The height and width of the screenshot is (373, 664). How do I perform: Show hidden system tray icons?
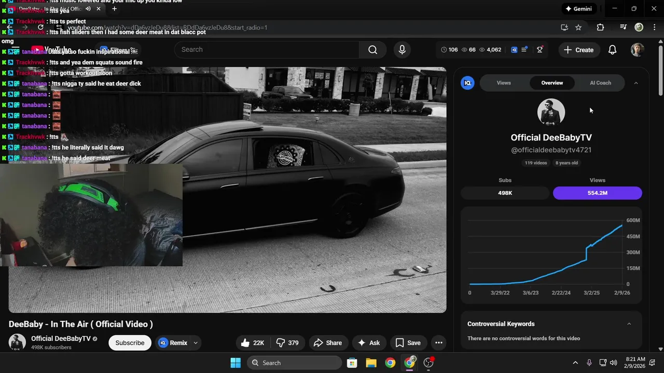575,363
